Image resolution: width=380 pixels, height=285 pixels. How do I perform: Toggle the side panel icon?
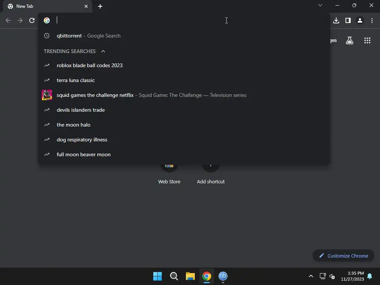[x=348, y=21]
